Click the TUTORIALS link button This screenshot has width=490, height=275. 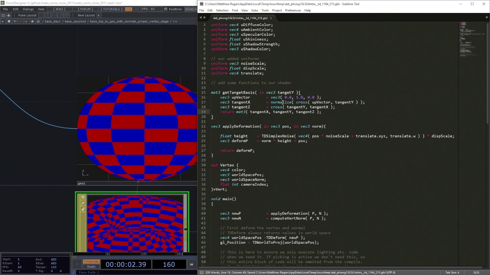tap(111, 9)
